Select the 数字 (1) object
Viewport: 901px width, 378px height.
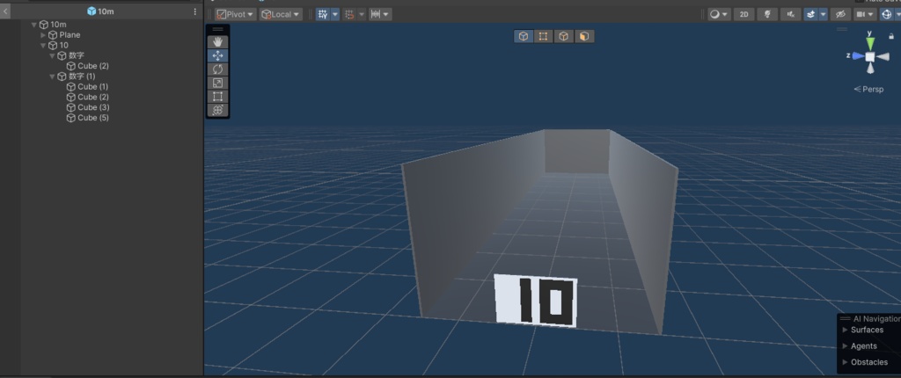(x=82, y=76)
